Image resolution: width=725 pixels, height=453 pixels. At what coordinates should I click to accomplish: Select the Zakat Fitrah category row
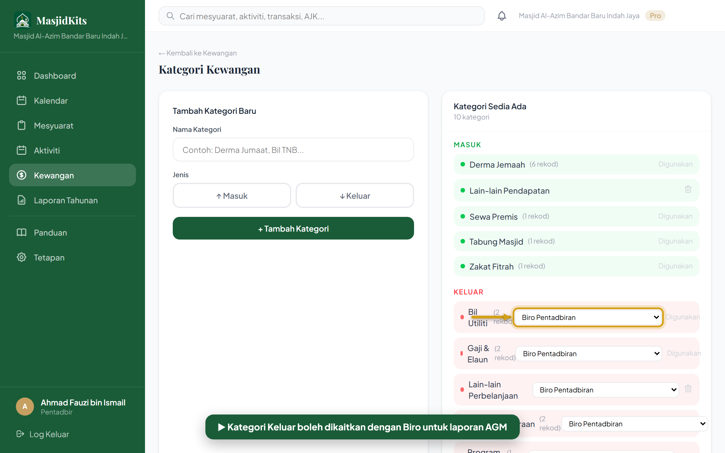pyautogui.click(x=576, y=266)
